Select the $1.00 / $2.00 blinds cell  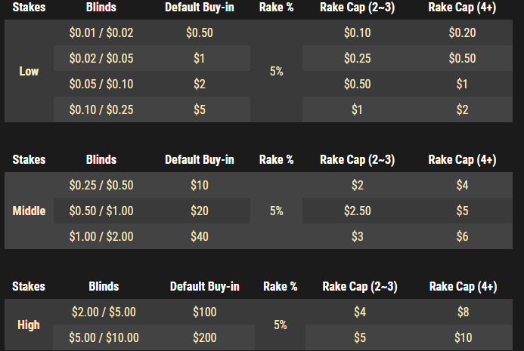pos(101,237)
